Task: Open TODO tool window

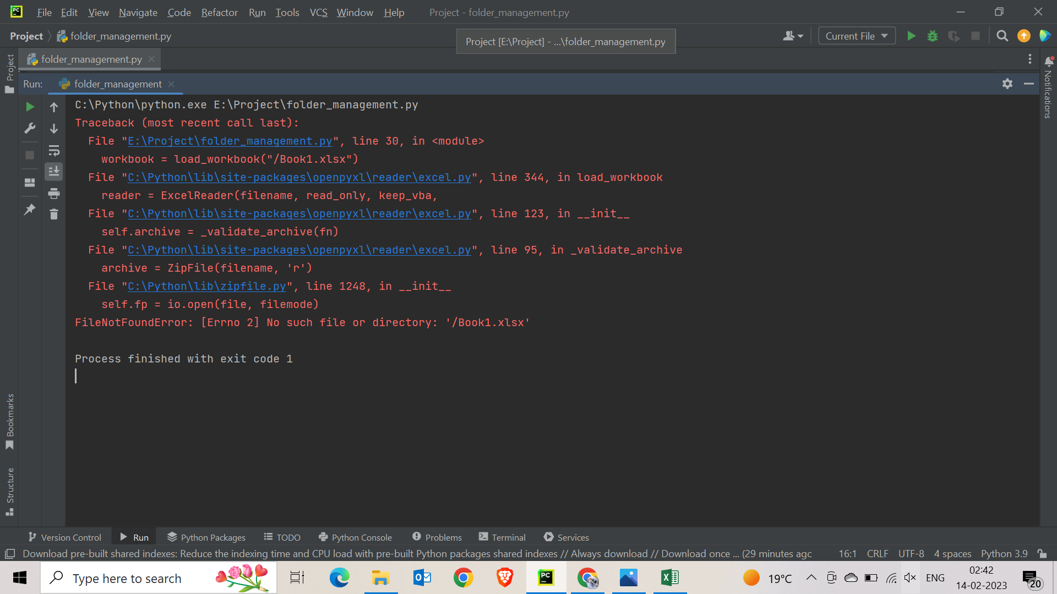Action: (282, 537)
